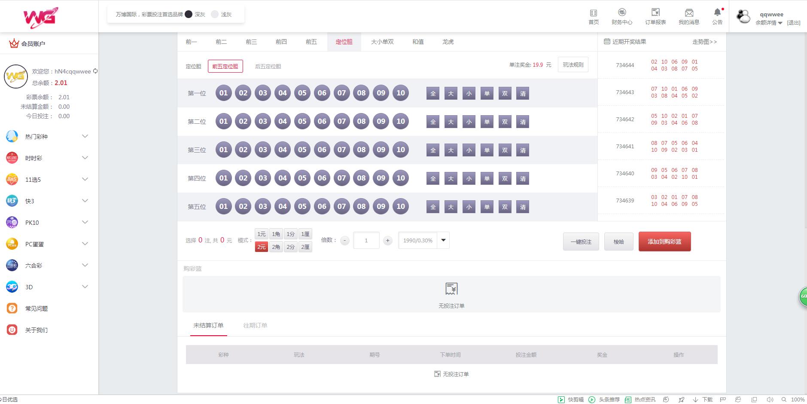The width and height of the screenshot is (807, 404).
Task: Go to 首页 home icon
Action: 594,13
